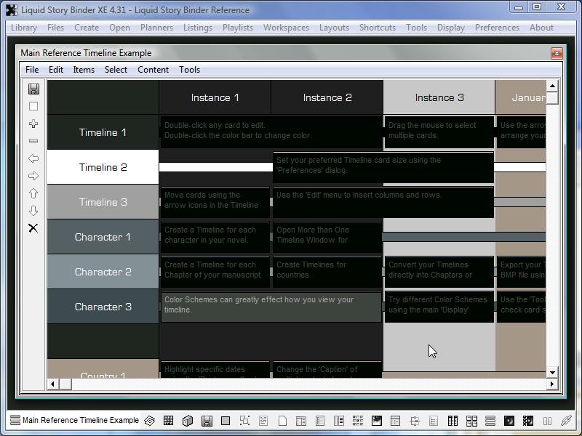Open the Content menu in the timeline window

coord(153,70)
